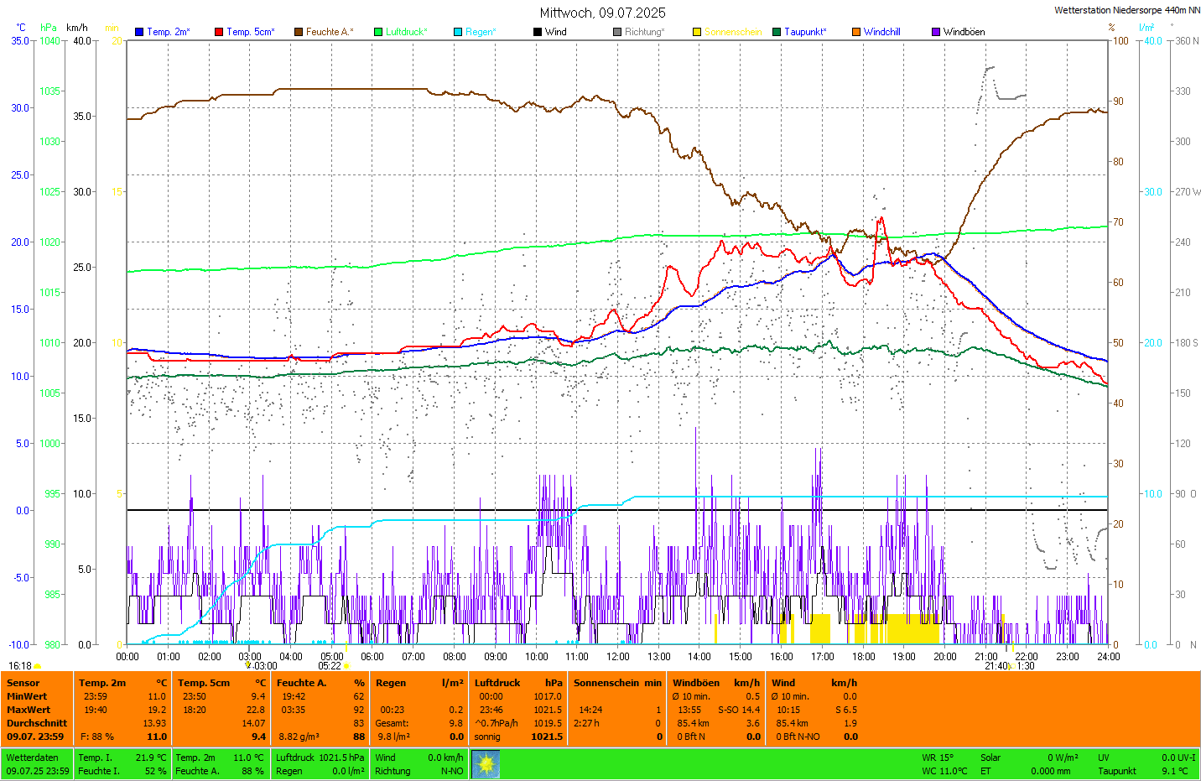Viewport: 1201px width, 781px height.
Task: Select the Sonnenschein legend label
Action: (x=732, y=32)
